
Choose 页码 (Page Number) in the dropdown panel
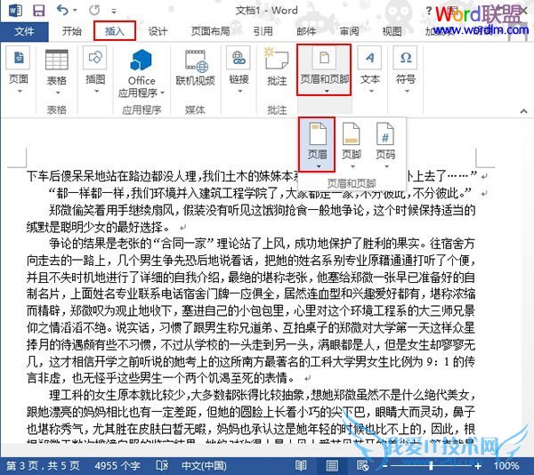385,144
